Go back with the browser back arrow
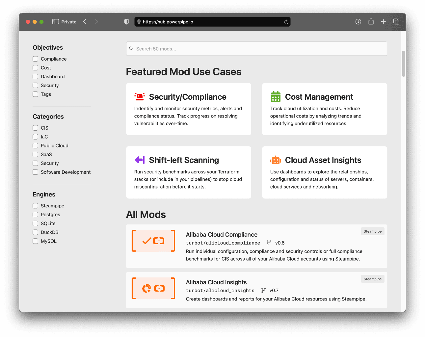The width and height of the screenshot is (425, 337). tap(85, 22)
